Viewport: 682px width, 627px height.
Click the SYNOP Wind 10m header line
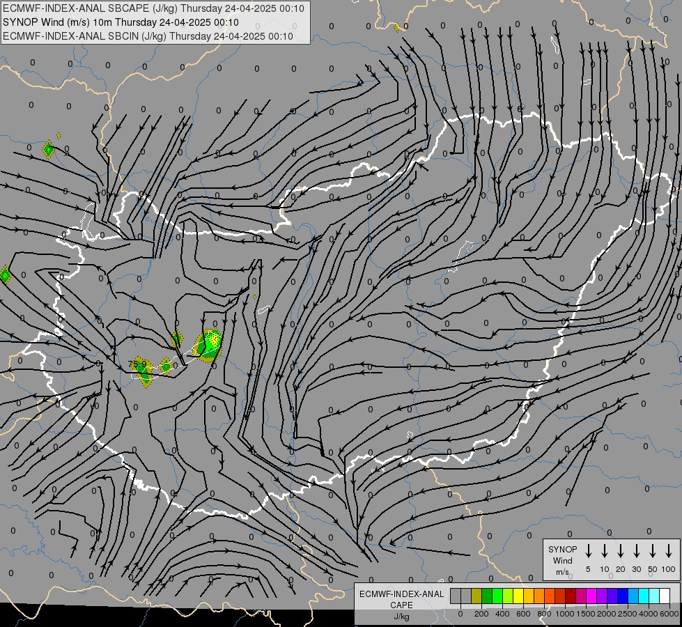point(121,22)
